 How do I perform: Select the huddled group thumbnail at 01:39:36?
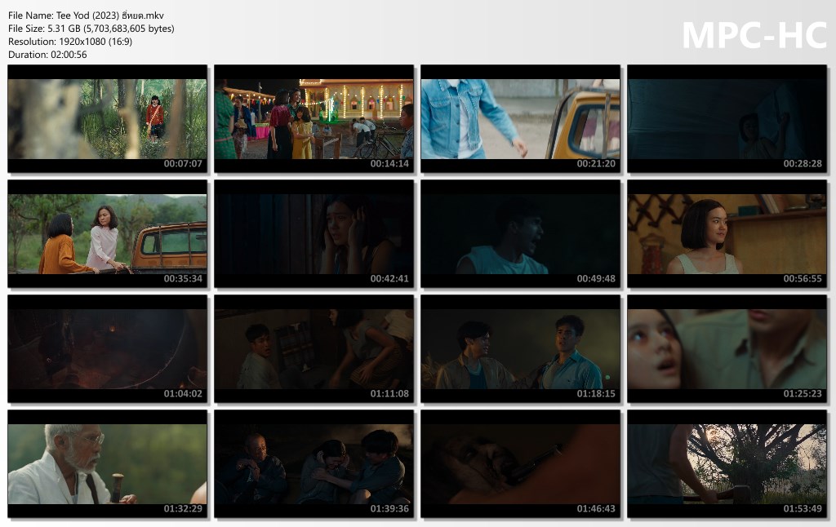click(x=313, y=464)
